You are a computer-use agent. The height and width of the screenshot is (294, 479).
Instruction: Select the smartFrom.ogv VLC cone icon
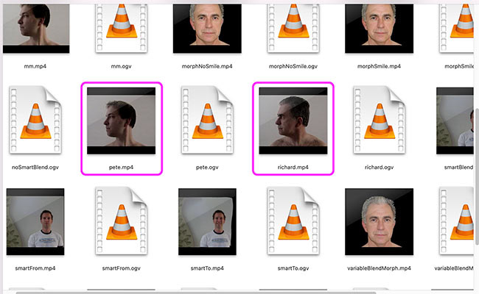tap(122, 221)
